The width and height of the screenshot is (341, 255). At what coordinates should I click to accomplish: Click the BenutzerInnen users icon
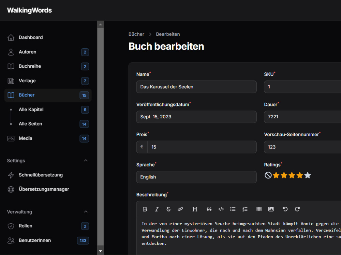click(x=11, y=240)
